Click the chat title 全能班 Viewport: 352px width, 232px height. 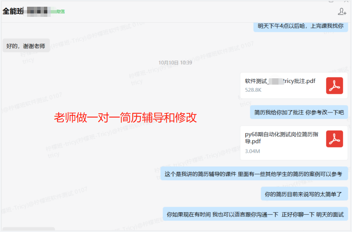pos(12,11)
